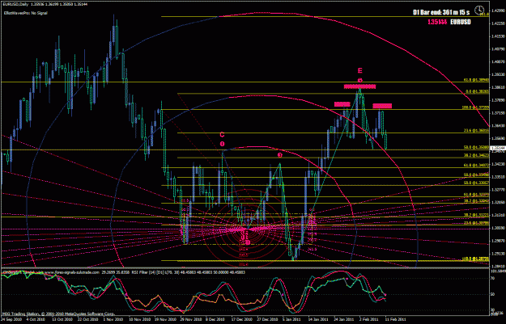
Task: Click the '19 Nov 2010' date label
Action: pos(164,319)
